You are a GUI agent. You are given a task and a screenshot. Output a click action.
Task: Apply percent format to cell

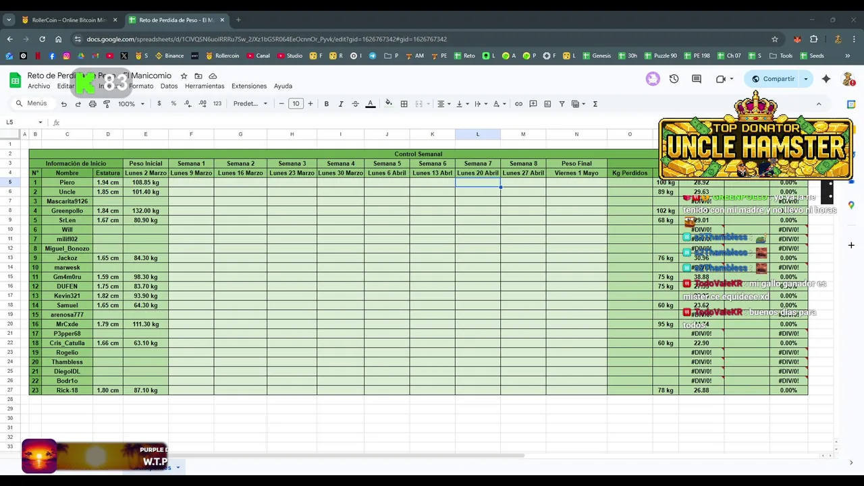click(173, 104)
